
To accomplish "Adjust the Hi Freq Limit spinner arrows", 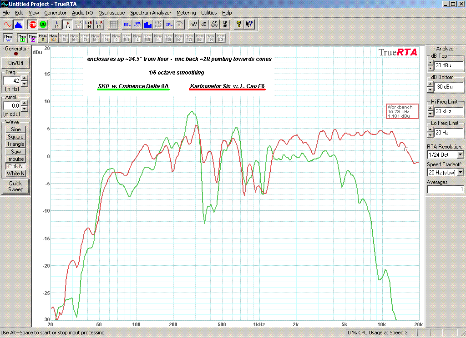I will click(x=431, y=111).
